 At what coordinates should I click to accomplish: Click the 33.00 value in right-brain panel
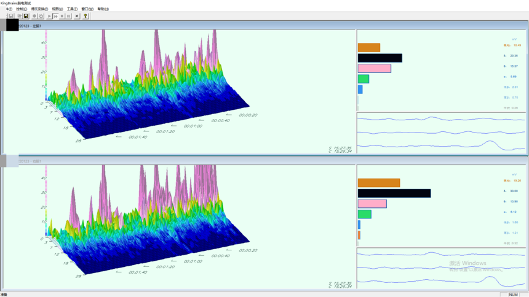(514, 191)
